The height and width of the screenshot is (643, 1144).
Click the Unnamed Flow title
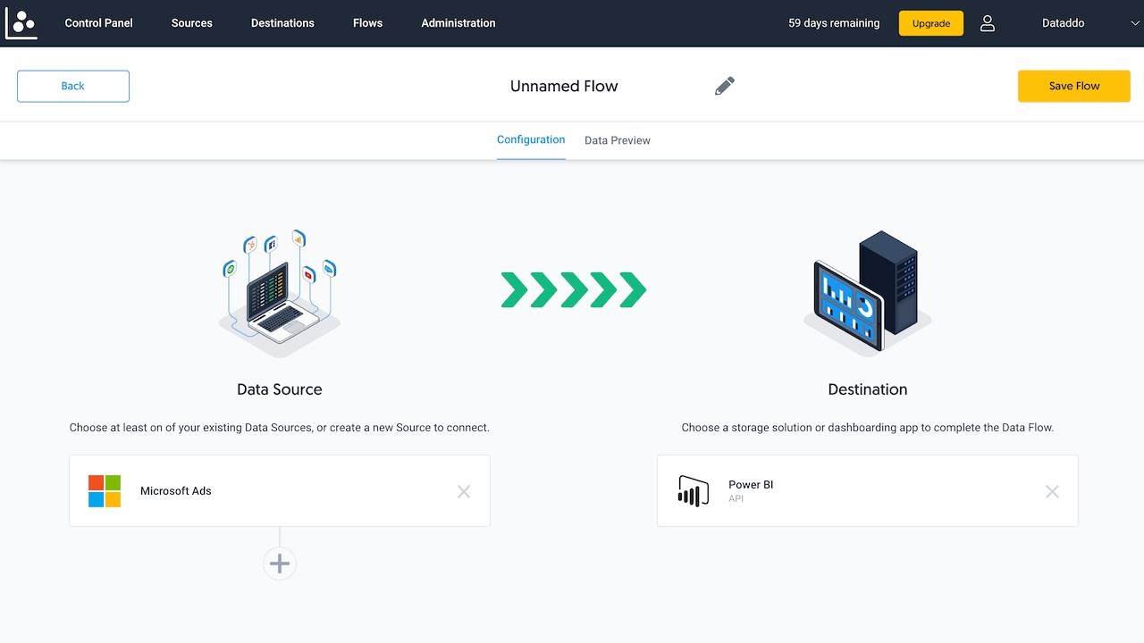click(x=564, y=86)
